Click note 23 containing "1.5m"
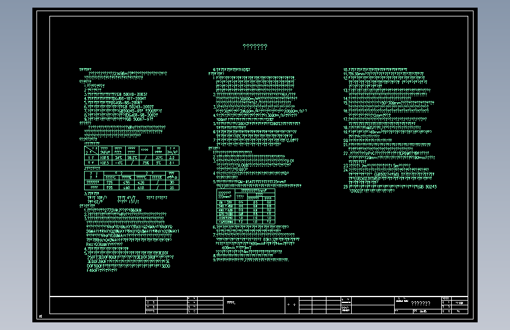This screenshot has width=510, height=330. tap(377, 166)
